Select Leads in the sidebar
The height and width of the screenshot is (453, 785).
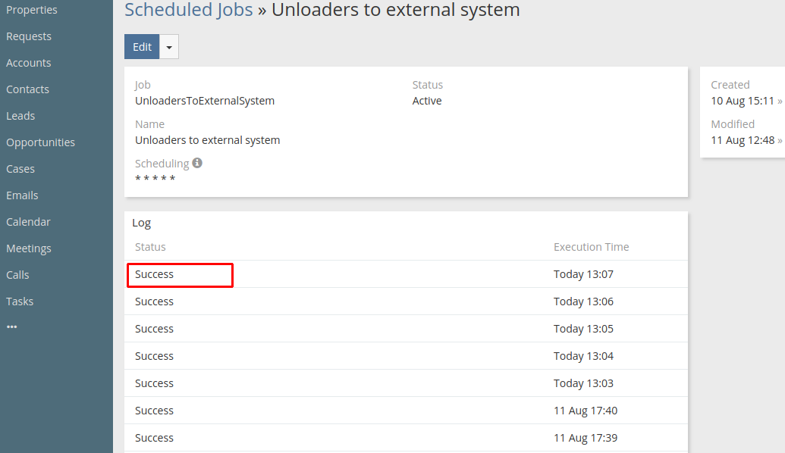[x=20, y=116]
